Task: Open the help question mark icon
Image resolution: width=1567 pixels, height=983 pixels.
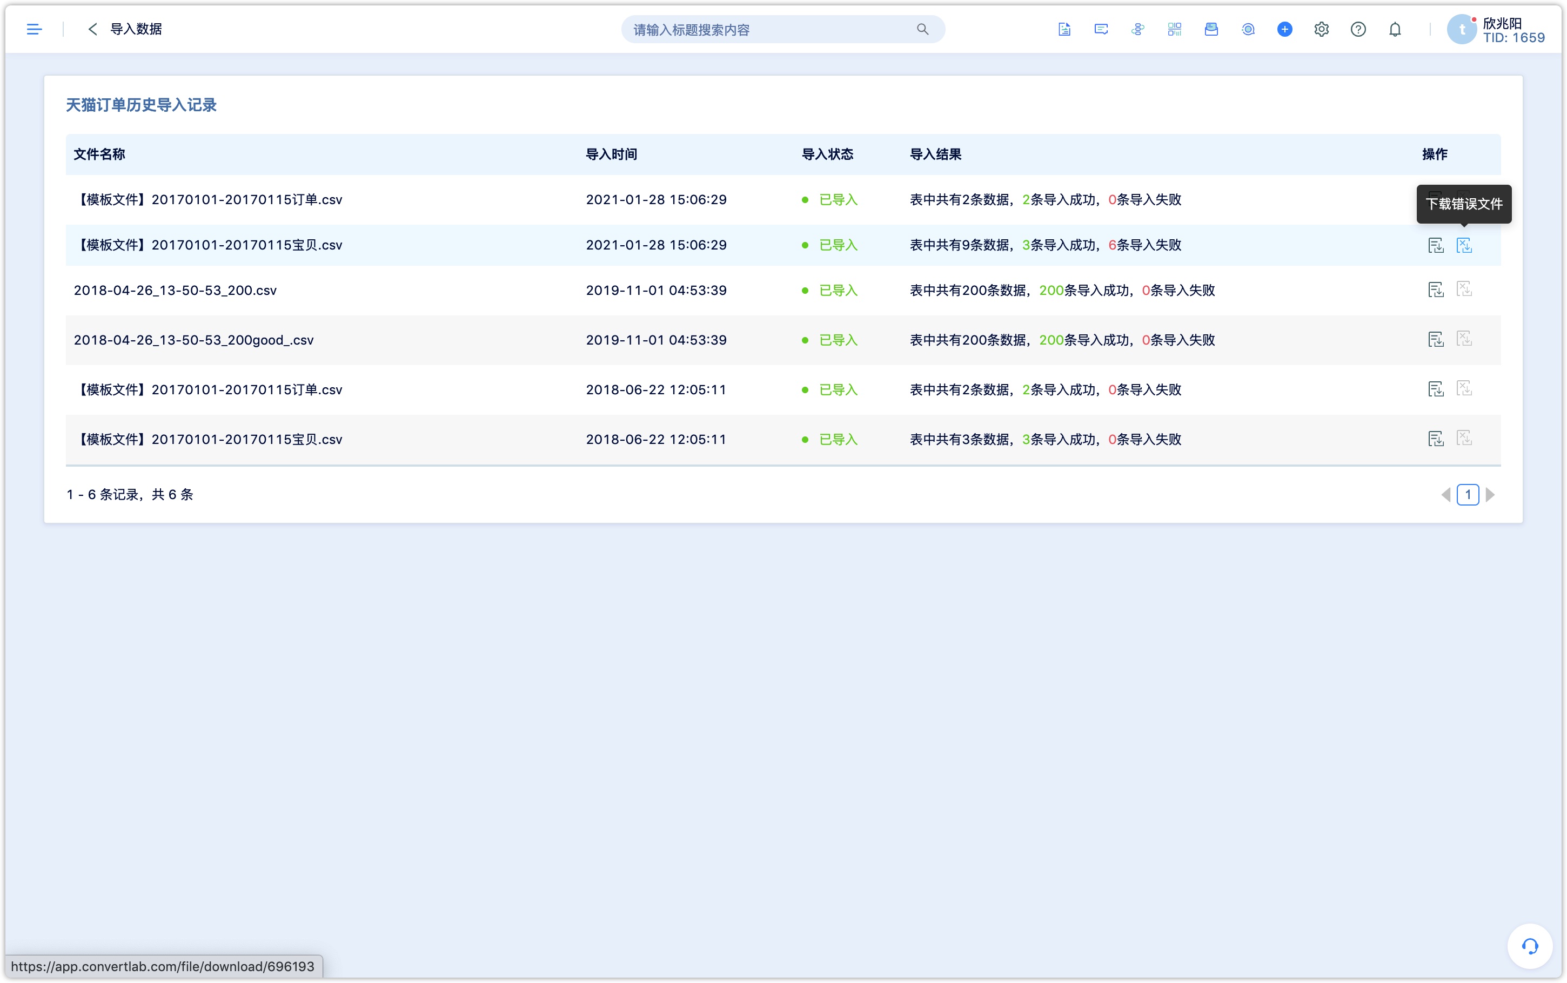Action: click(x=1358, y=29)
